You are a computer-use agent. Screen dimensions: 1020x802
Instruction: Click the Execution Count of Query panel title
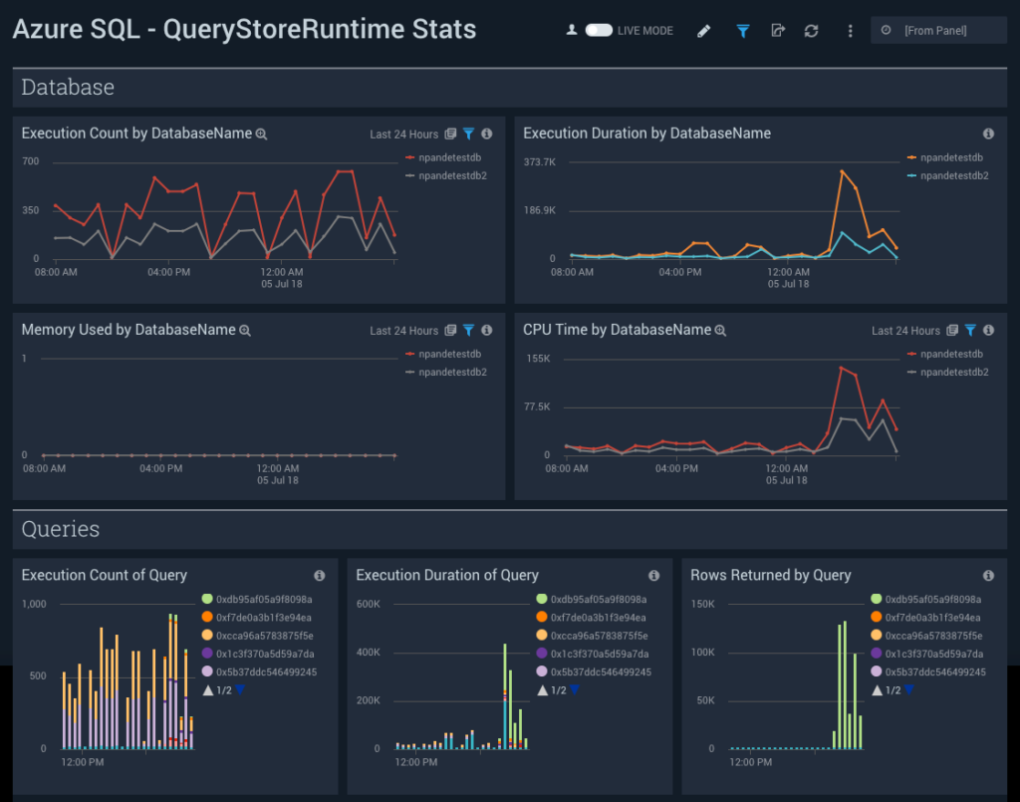click(x=104, y=575)
